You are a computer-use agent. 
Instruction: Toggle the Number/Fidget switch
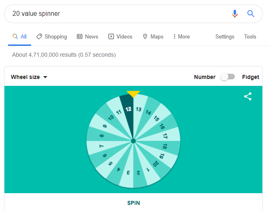[x=228, y=77]
